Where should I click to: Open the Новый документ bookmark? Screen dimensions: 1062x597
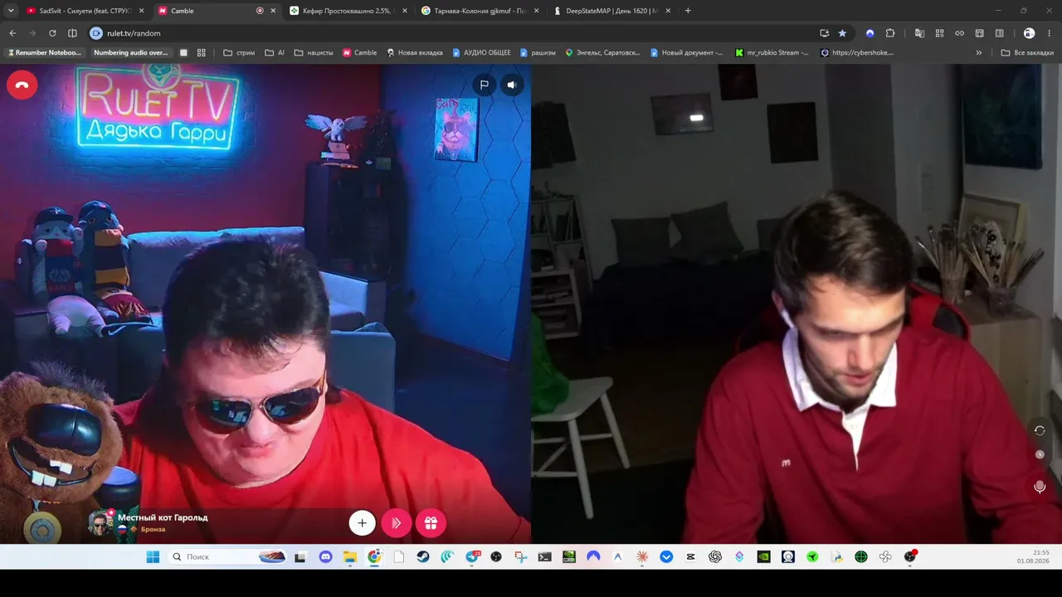coord(687,52)
